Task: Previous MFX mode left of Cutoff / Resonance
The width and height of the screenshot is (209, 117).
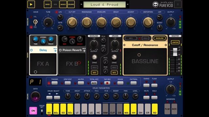Action: coord(125,45)
